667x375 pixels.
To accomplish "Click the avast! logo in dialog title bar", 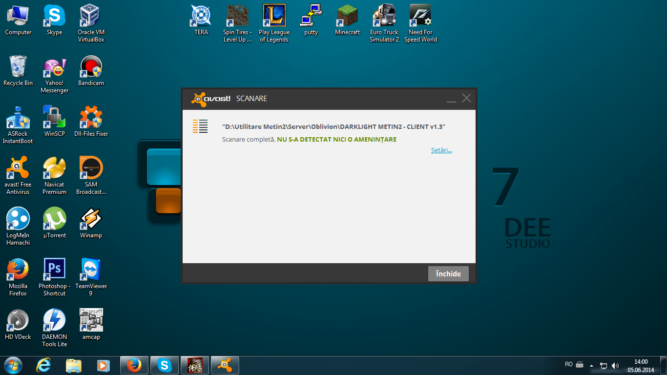I will tap(211, 99).
